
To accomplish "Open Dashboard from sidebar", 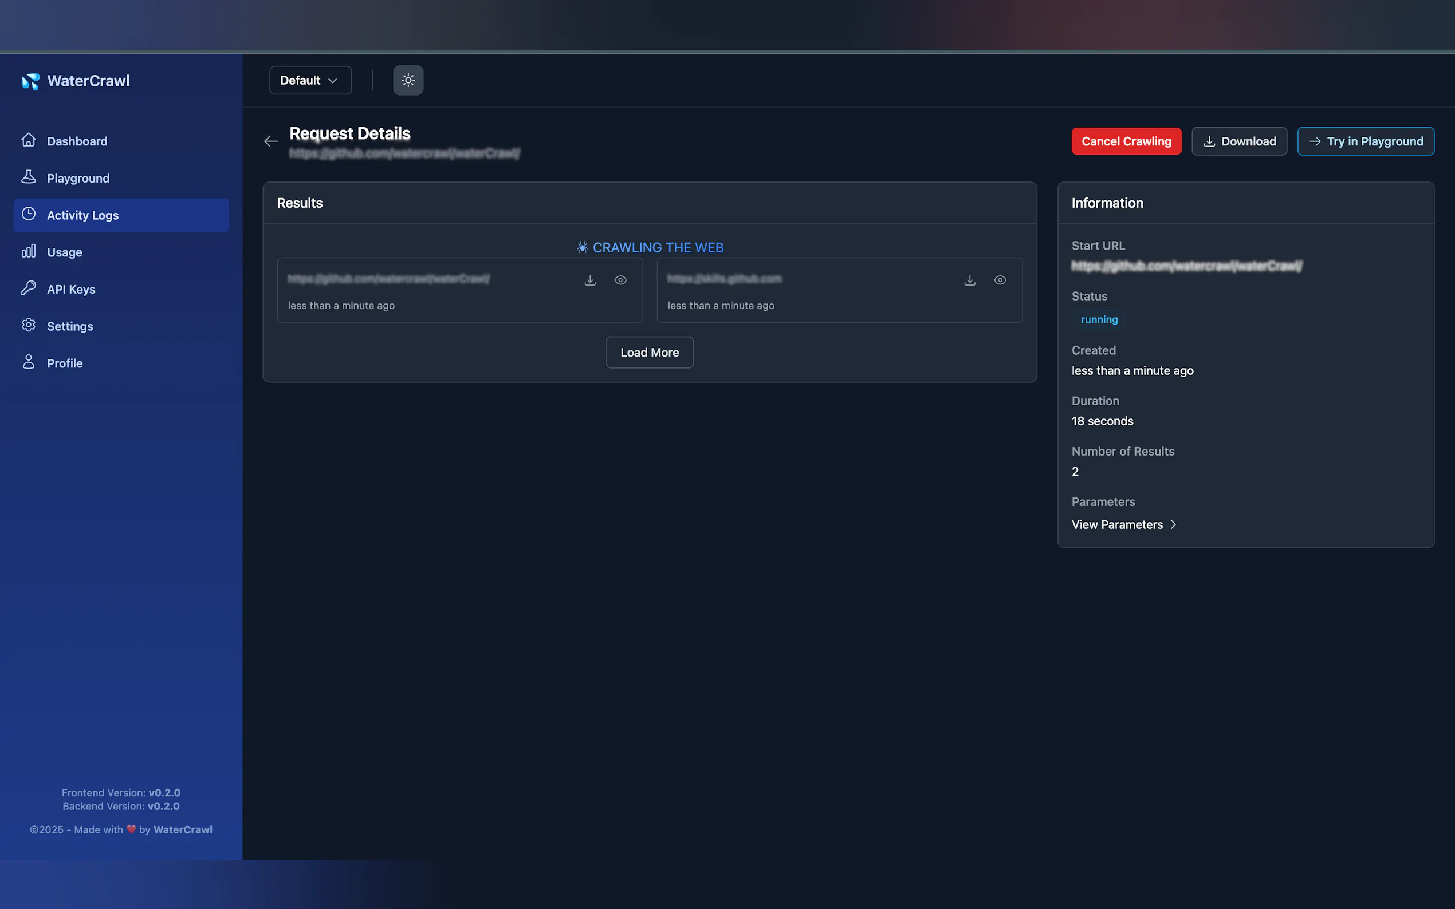I will click(77, 141).
